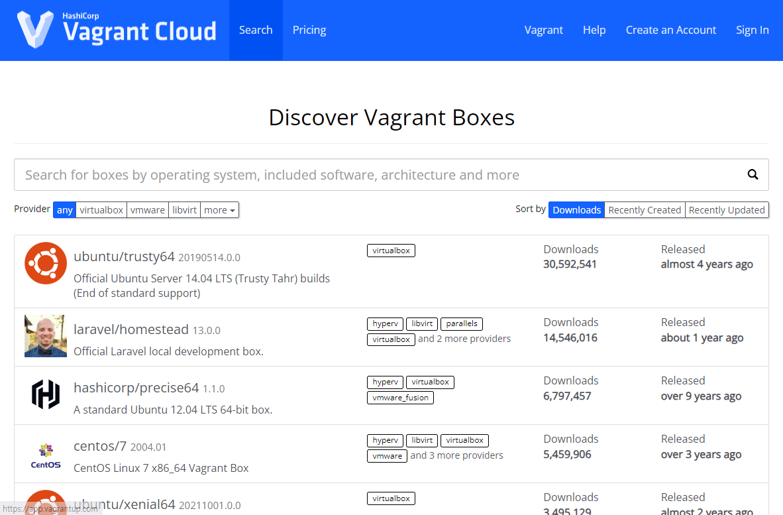Image resolution: width=783 pixels, height=515 pixels.
Task: Click virtualbox tag on ubuntu/xenial64 row
Action: tap(391, 498)
